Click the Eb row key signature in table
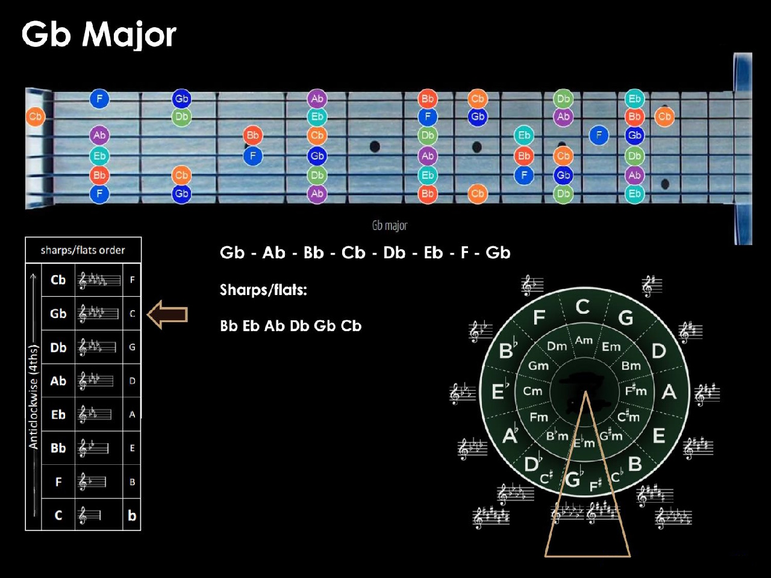 [95, 415]
